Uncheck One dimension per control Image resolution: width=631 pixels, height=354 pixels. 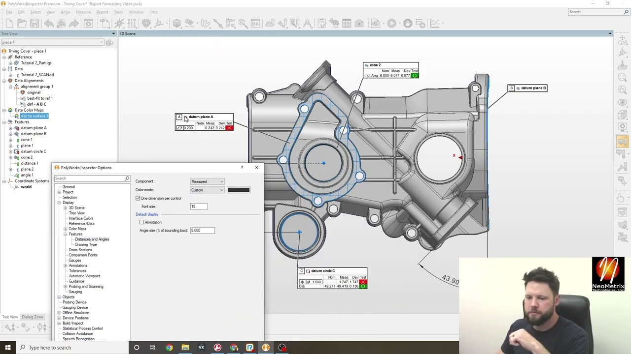pos(138,198)
